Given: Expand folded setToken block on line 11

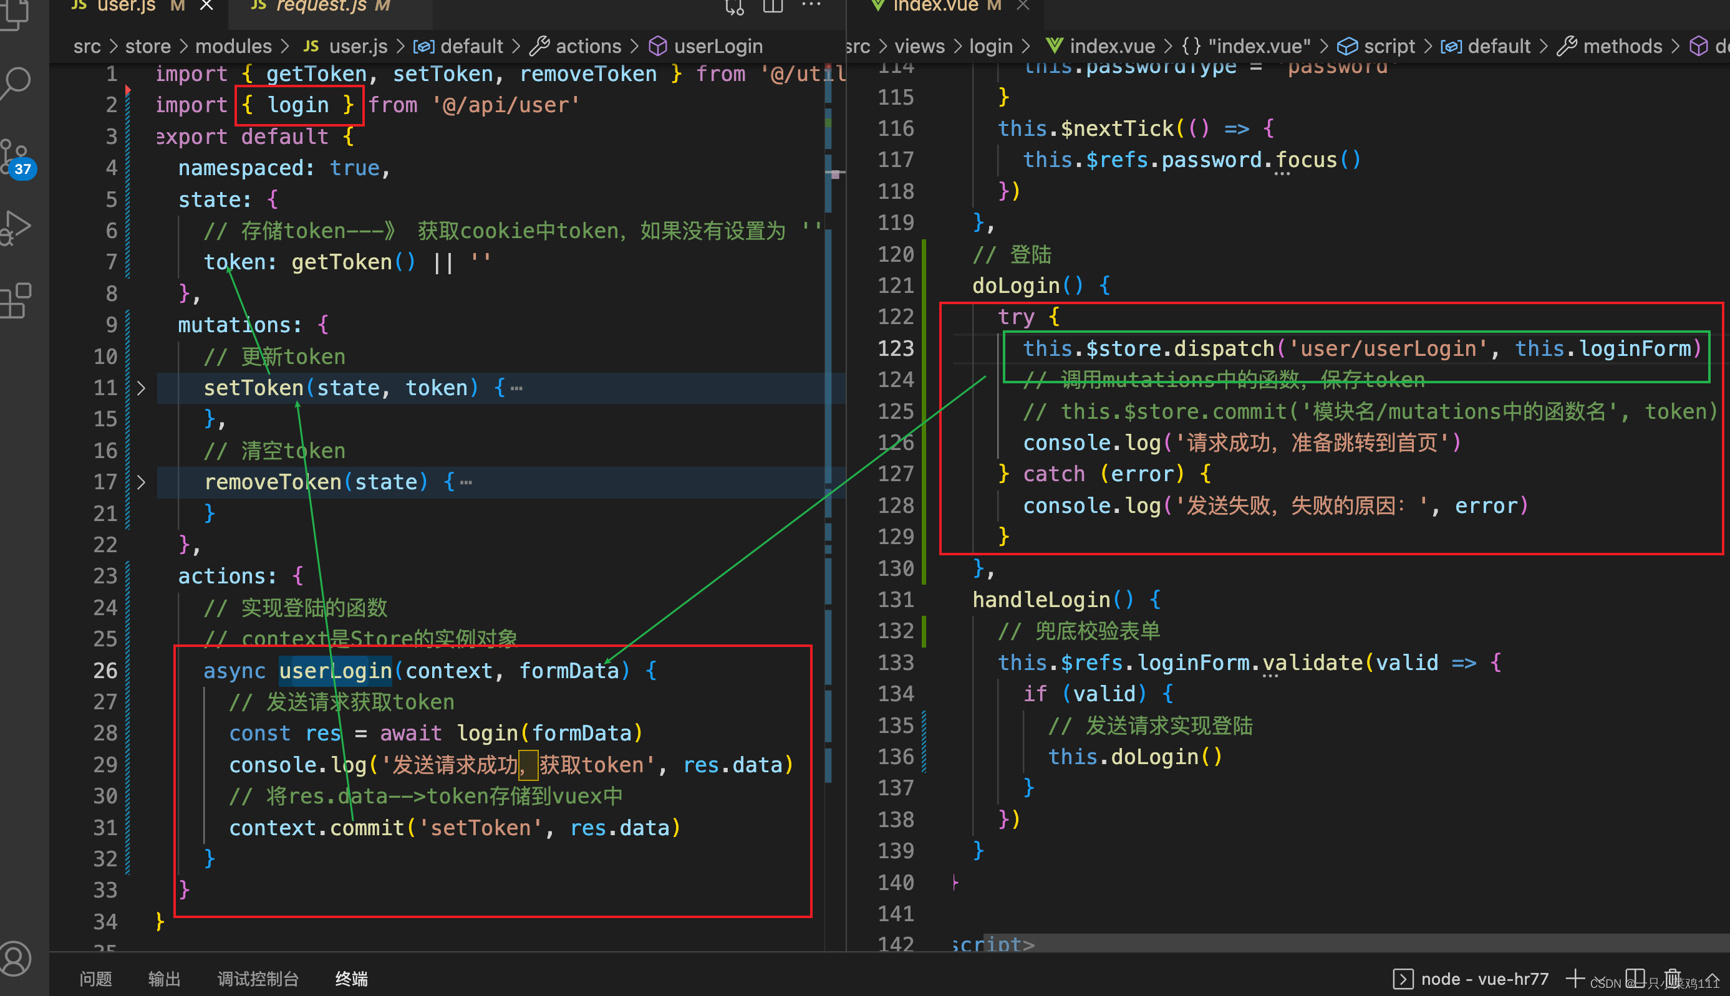Looking at the screenshot, I should [x=141, y=388].
